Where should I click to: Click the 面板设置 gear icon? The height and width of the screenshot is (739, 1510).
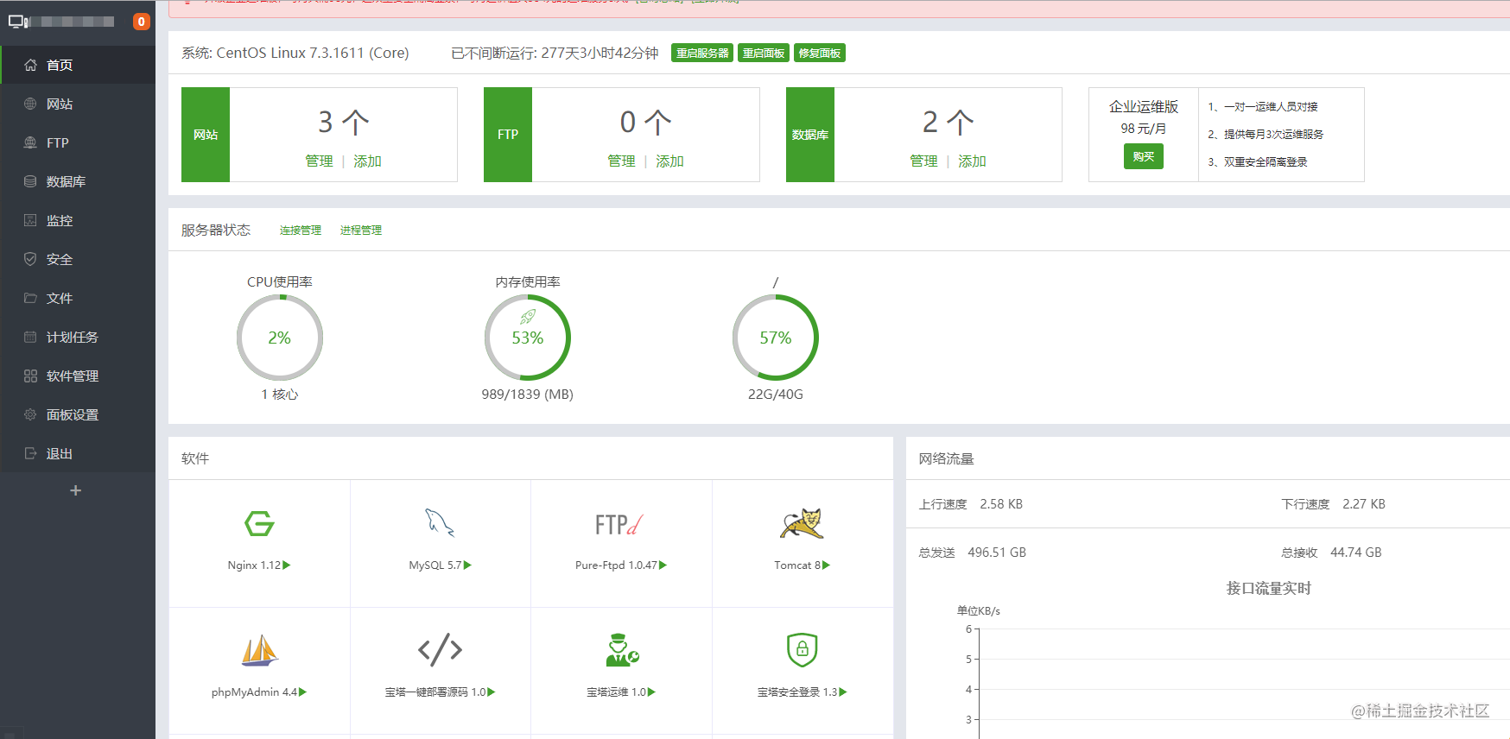tap(30, 414)
